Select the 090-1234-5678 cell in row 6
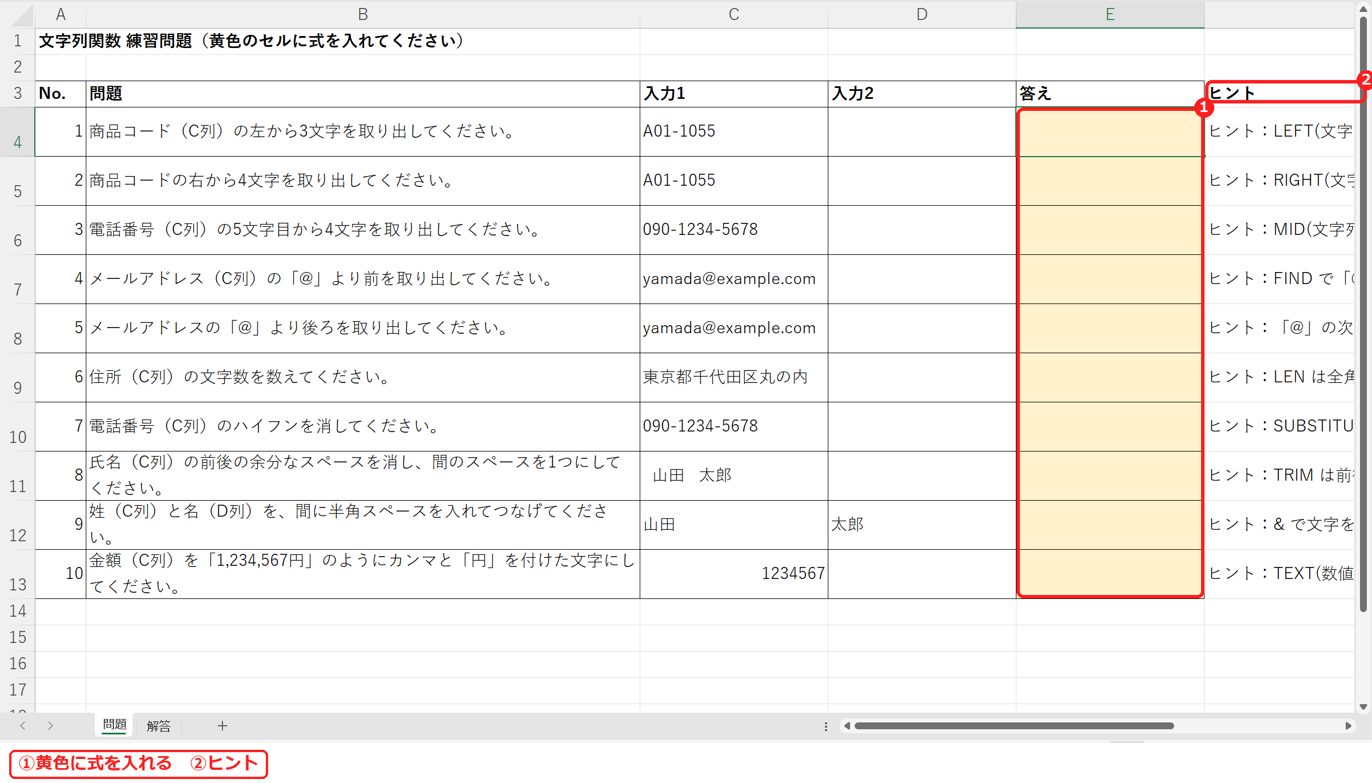The image size is (1372, 783). [734, 230]
